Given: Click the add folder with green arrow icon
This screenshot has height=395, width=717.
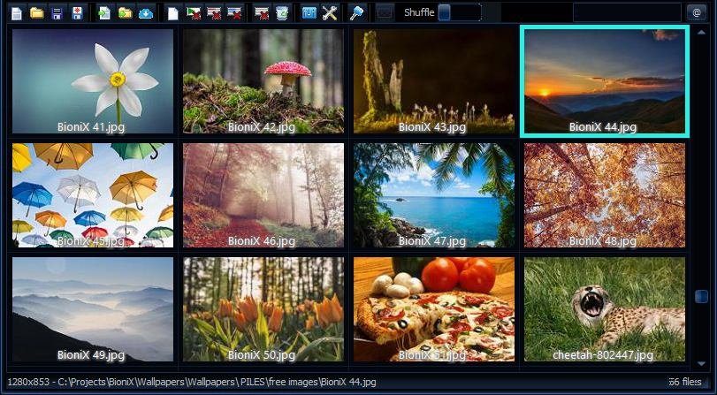Looking at the screenshot, I should point(125,13).
